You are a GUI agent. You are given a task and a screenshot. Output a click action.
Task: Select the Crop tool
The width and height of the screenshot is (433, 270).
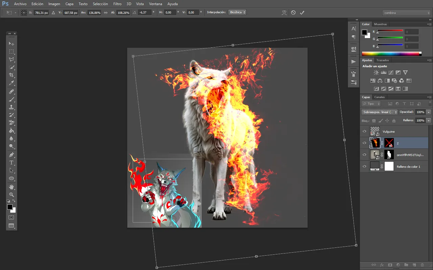[12, 75]
